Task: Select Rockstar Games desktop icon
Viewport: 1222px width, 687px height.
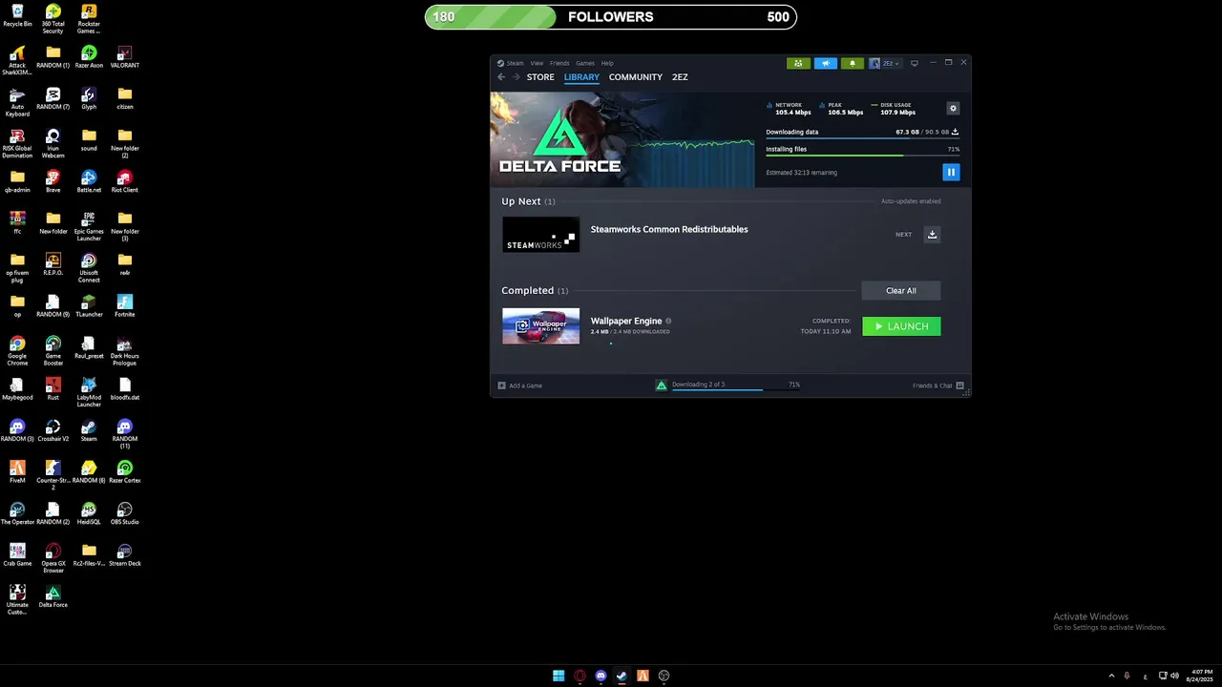Action: [x=89, y=19]
